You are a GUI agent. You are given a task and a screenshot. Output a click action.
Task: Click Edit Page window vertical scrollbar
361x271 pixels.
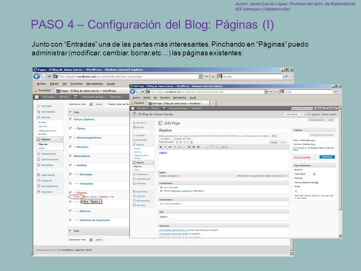[340, 172]
